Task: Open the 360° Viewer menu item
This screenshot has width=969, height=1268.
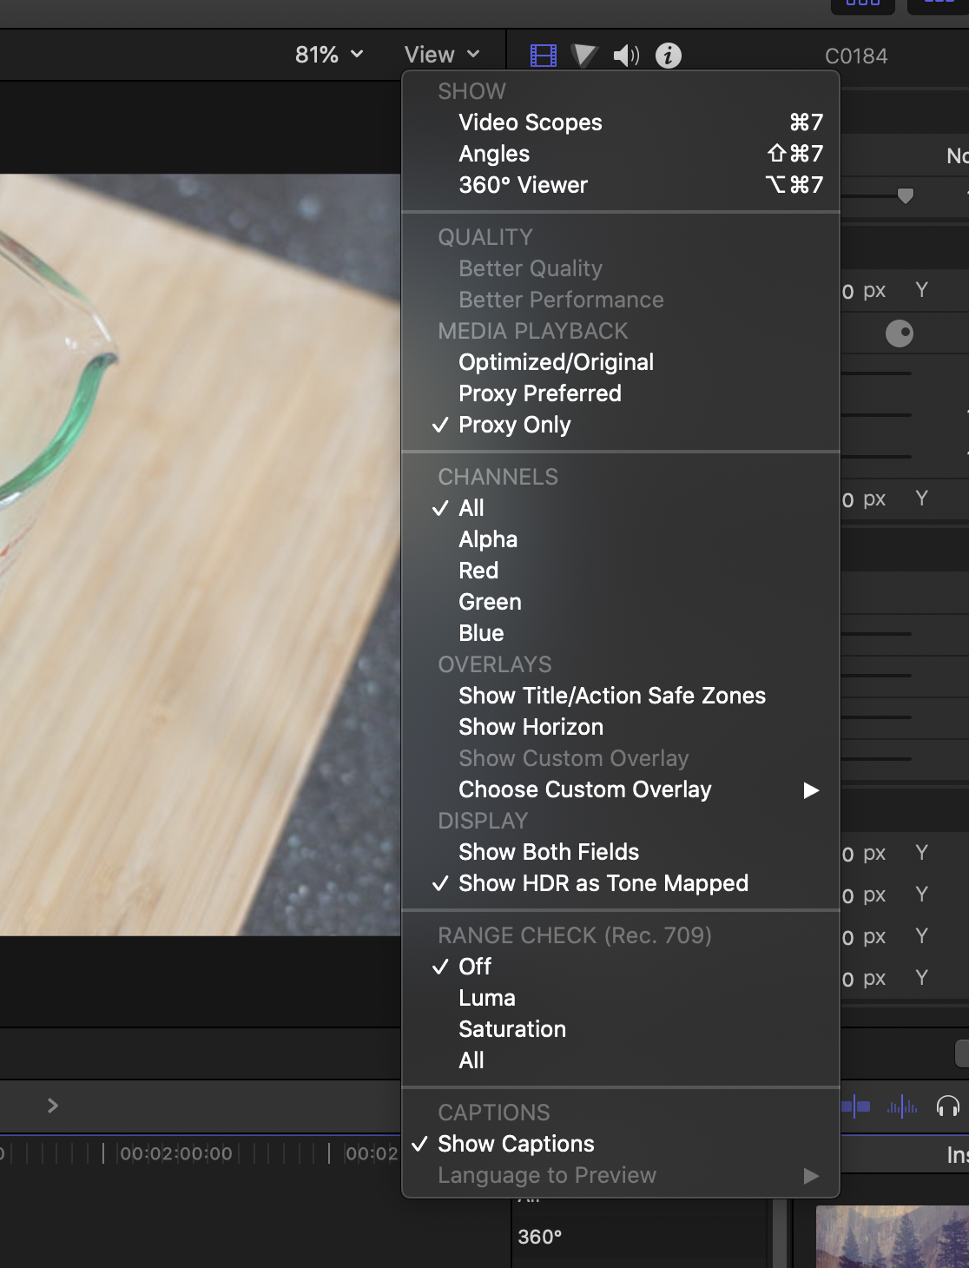Action: (621, 185)
